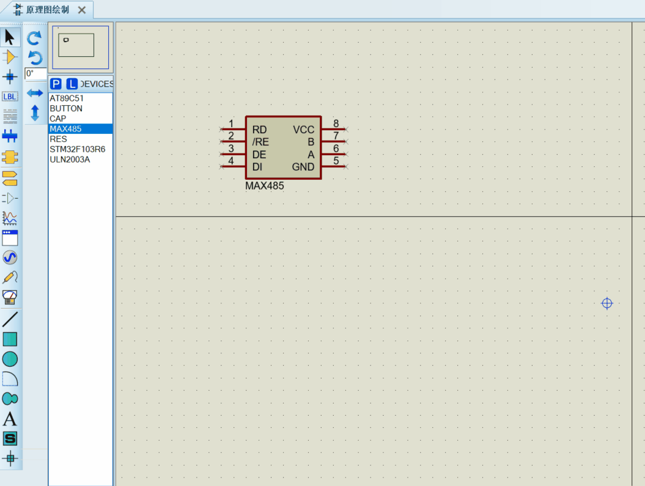Rotate component clockwise
This screenshot has width=645, height=486.
[35, 39]
